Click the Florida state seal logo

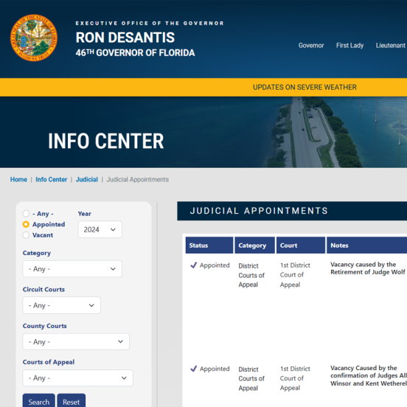click(x=34, y=38)
